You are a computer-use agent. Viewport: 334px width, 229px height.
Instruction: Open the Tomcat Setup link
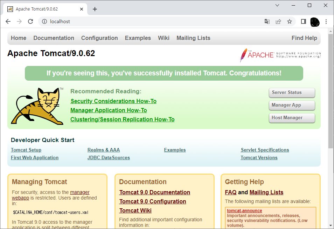(x=26, y=150)
